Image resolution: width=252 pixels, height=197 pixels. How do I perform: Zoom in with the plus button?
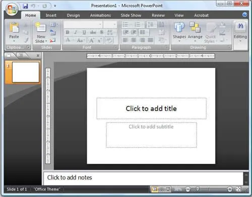tap(230, 189)
